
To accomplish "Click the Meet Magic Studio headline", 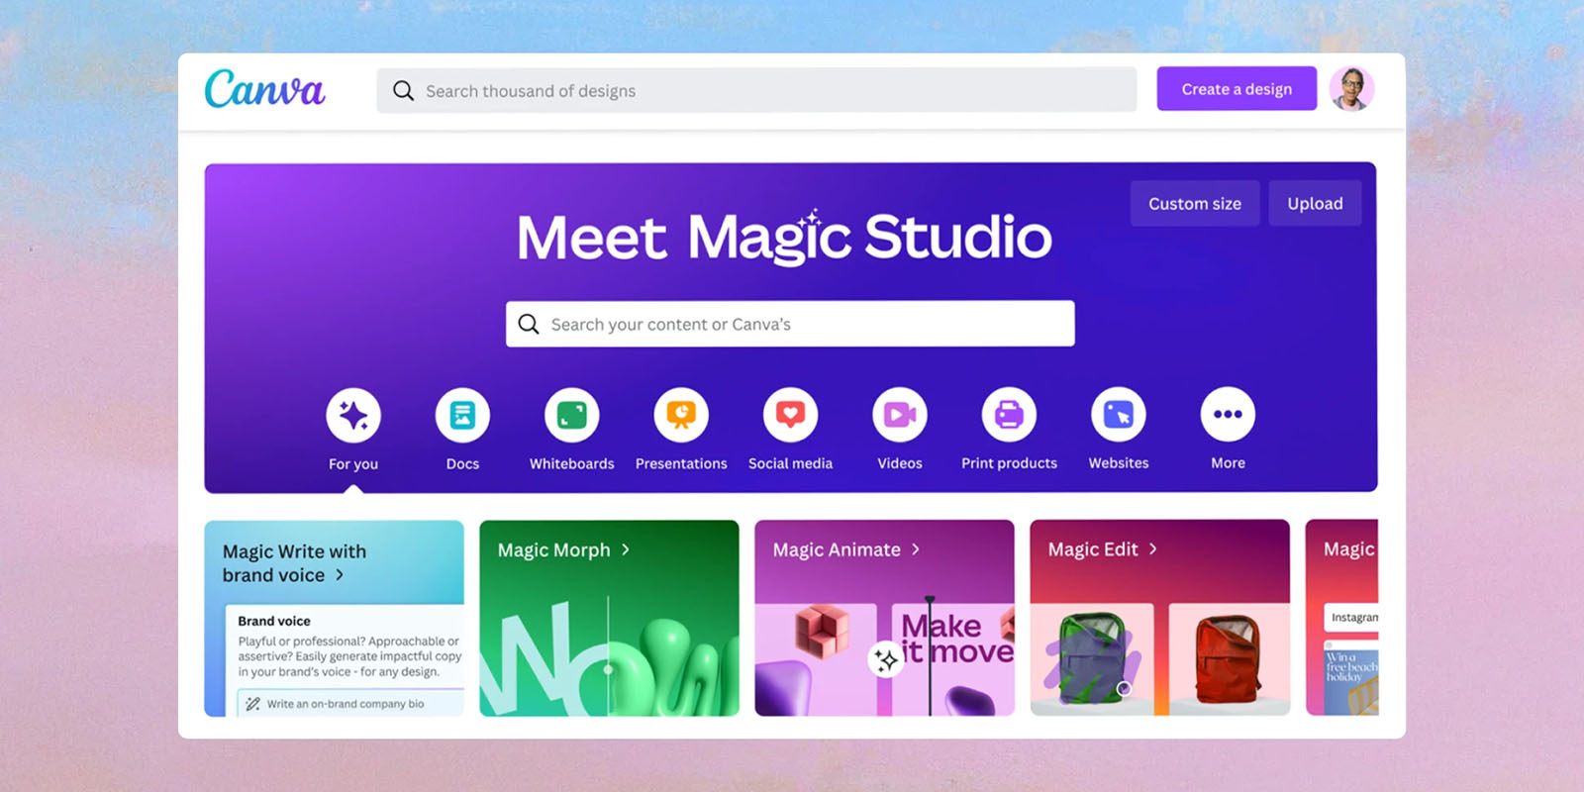I will click(784, 238).
